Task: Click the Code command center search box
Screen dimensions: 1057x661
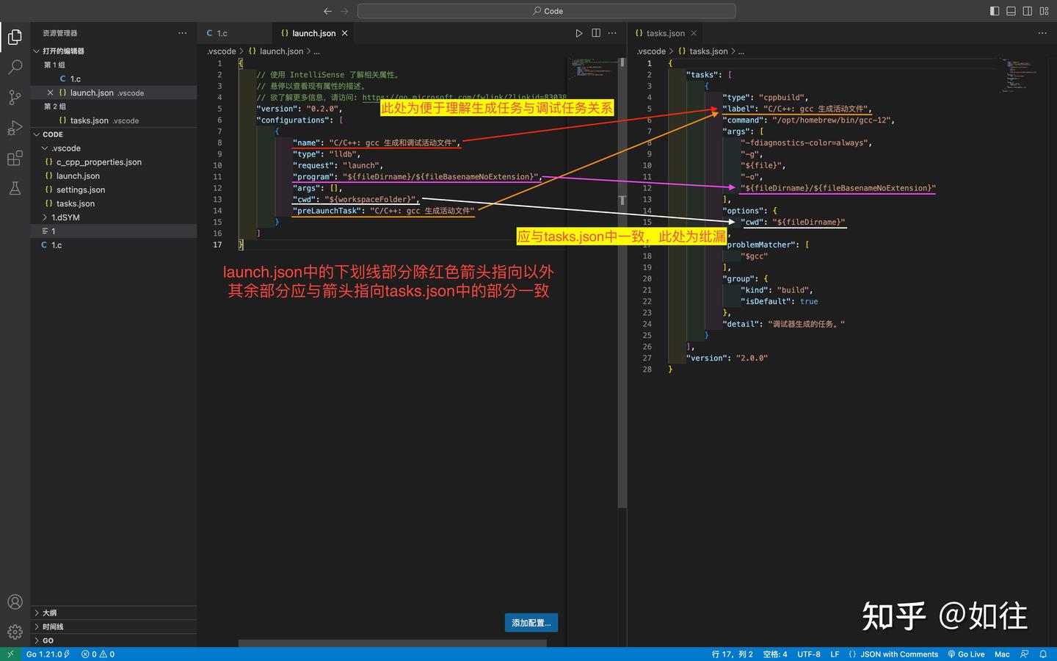Action: coord(545,10)
